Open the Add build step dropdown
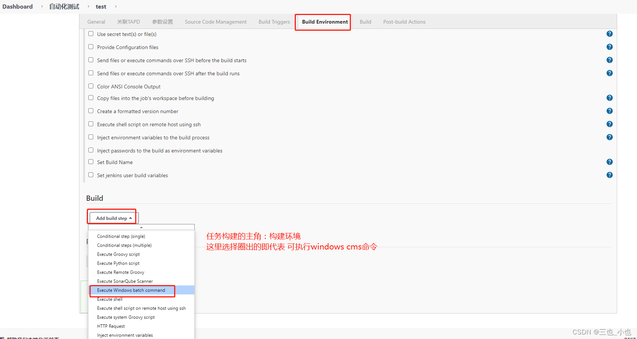 pos(114,218)
